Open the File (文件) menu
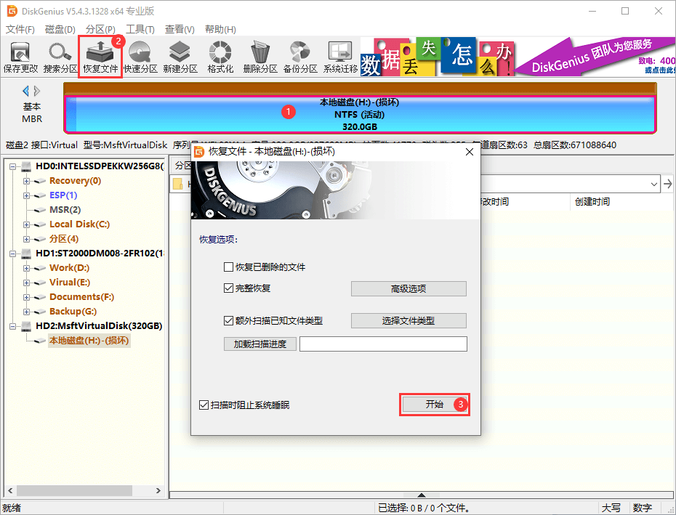 pos(20,29)
